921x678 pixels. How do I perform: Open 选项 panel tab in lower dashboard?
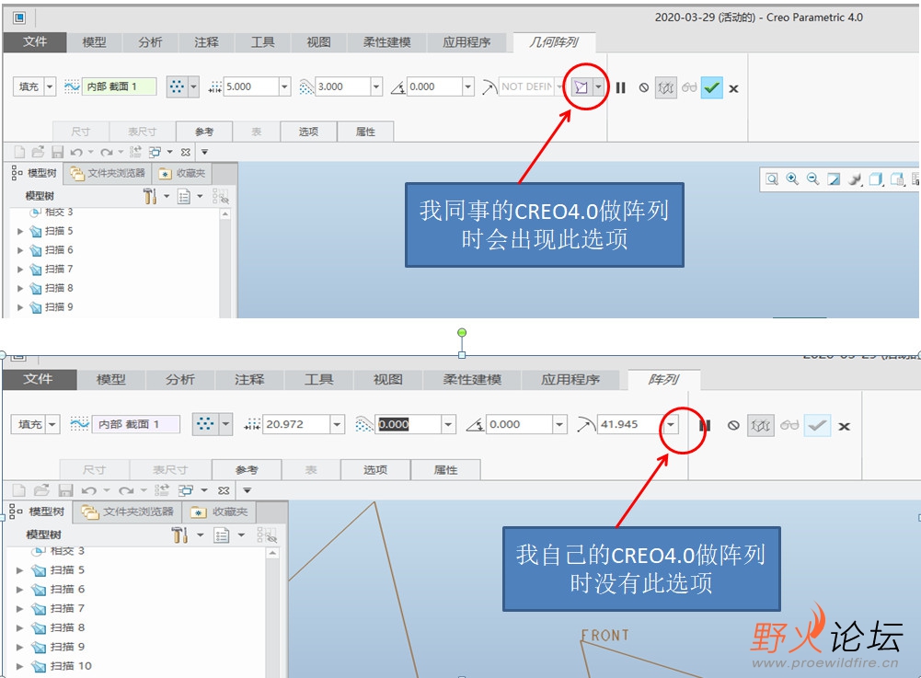pyautogui.click(x=375, y=470)
